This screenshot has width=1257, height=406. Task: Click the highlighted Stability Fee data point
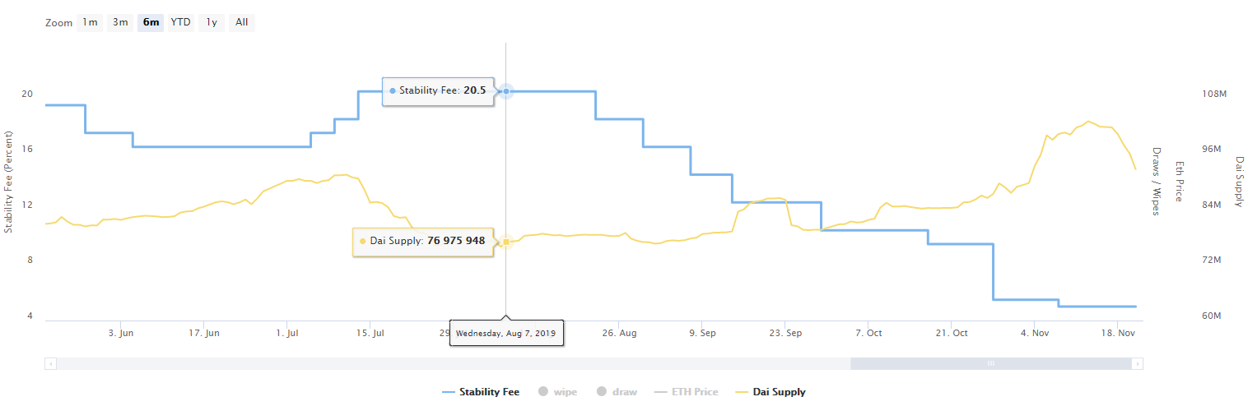pos(506,91)
